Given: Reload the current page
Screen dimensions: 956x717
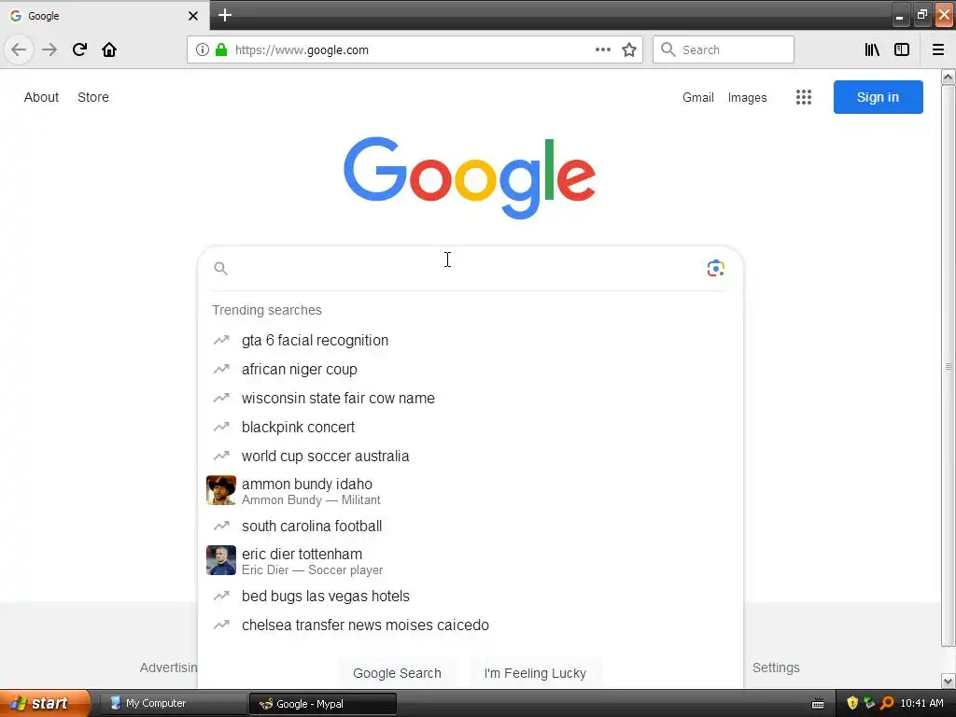Looking at the screenshot, I should point(79,49).
